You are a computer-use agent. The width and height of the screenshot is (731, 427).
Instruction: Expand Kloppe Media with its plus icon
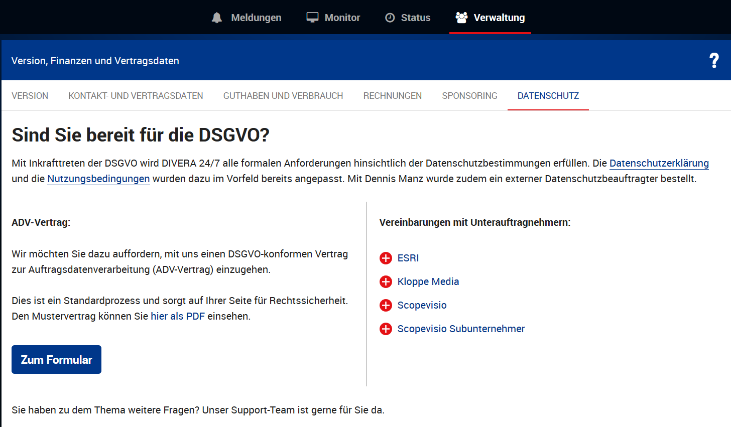tap(386, 281)
